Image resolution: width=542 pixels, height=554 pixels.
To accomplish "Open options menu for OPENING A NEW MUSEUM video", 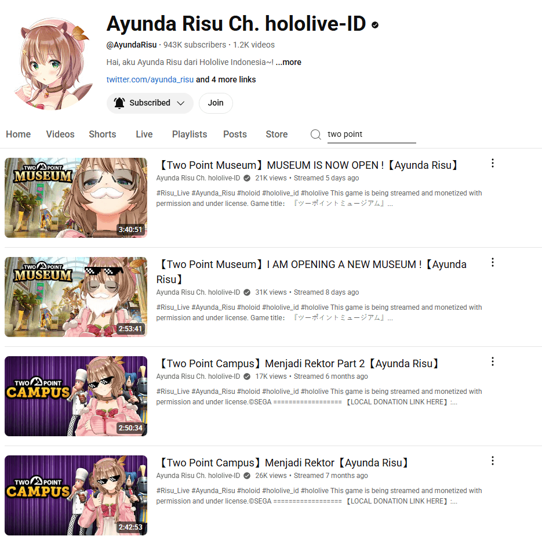I will pos(493,263).
